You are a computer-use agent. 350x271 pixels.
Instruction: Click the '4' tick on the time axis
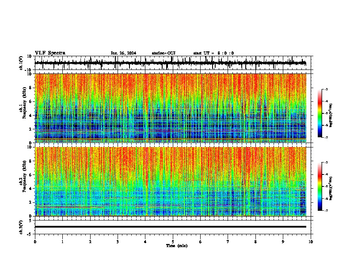tap(145, 242)
